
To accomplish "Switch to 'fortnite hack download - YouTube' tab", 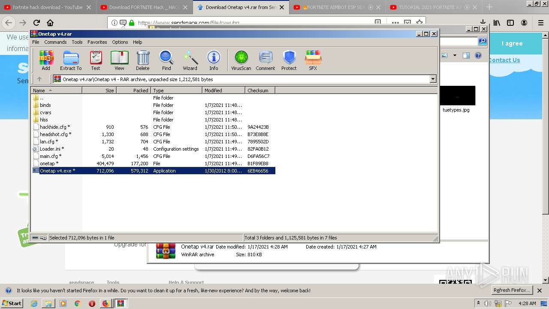I will (x=48, y=7).
